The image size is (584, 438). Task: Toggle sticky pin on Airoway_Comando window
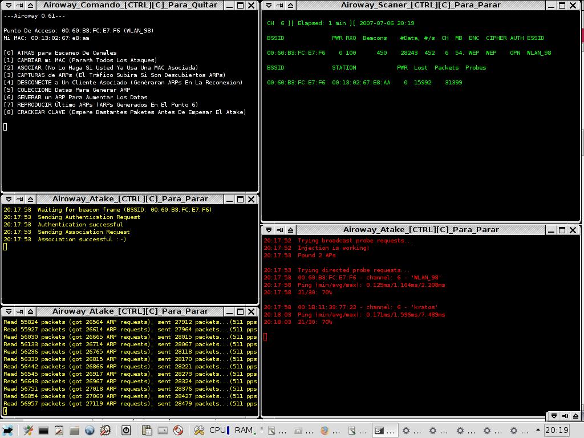point(20,5)
